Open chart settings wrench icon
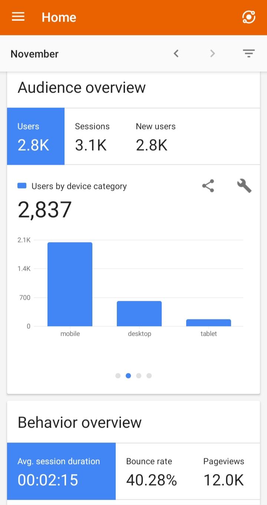This screenshot has height=505, width=267. [244, 186]
